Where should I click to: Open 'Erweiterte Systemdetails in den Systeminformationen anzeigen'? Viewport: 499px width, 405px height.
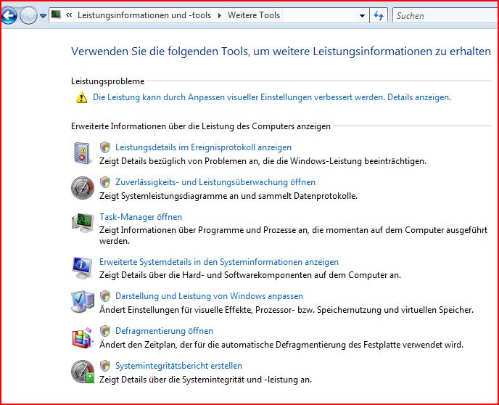[219, 262]
